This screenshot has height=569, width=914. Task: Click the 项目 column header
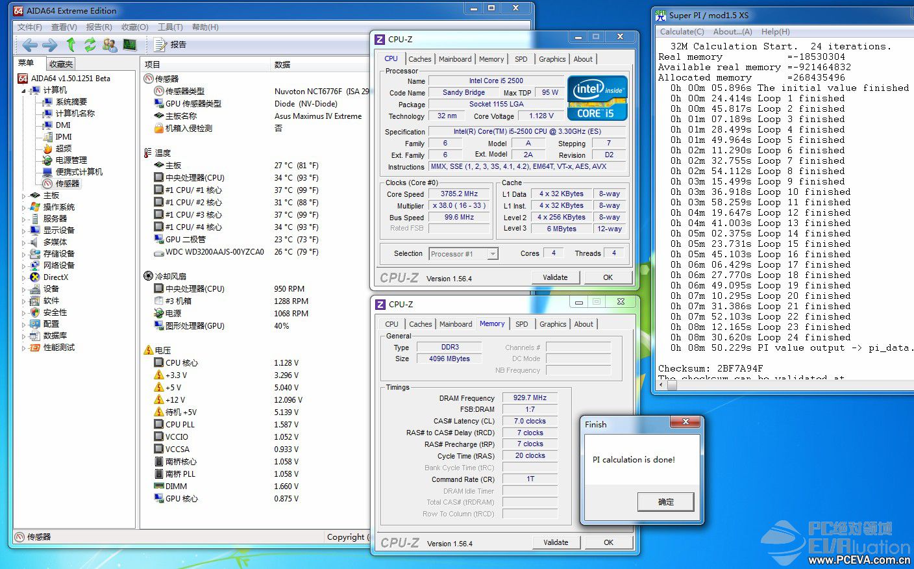click(x=205, y=64)
